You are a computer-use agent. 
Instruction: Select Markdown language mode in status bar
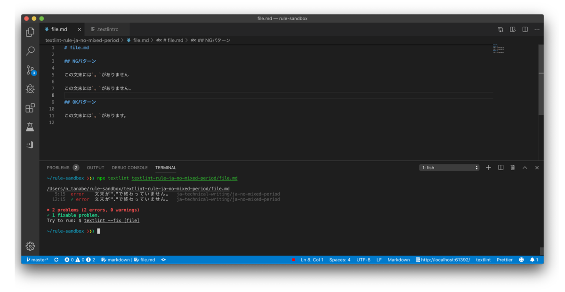(x=398, y=260)
